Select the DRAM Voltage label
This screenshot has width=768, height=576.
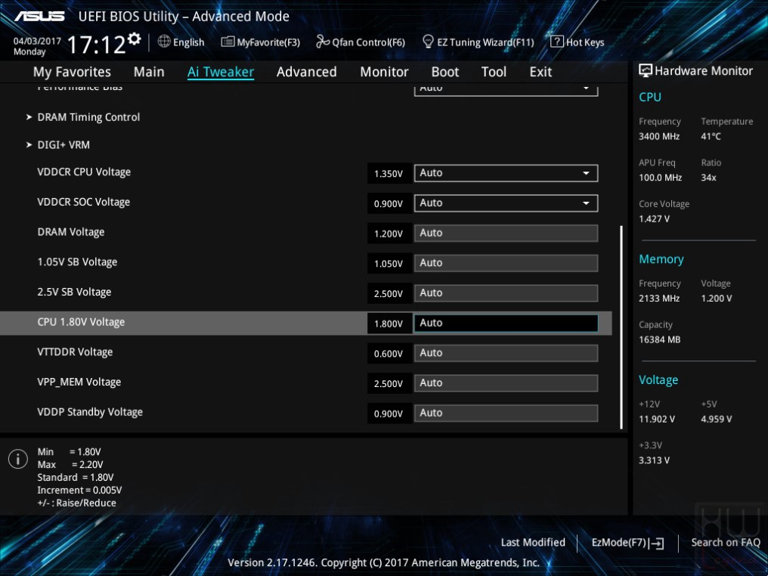coord(71,232)
